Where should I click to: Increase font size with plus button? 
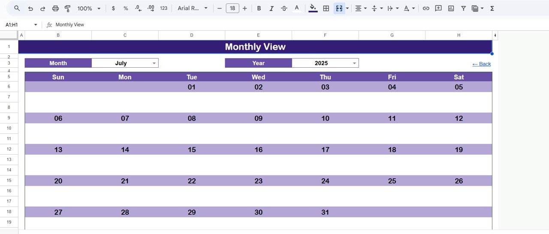coord(244,9)
